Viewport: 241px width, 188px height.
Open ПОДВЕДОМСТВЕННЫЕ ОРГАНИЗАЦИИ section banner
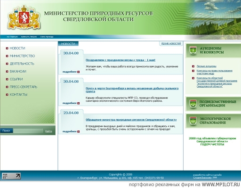click(213, 104)
